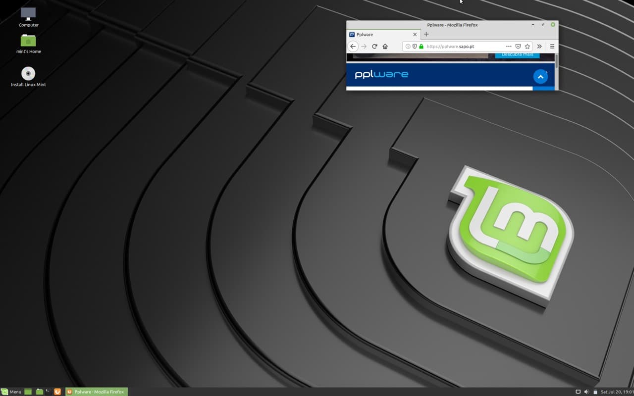Save page to Pocket
Image resolution: width=634 pixels, height=396 pixels.
coord(518,47)
